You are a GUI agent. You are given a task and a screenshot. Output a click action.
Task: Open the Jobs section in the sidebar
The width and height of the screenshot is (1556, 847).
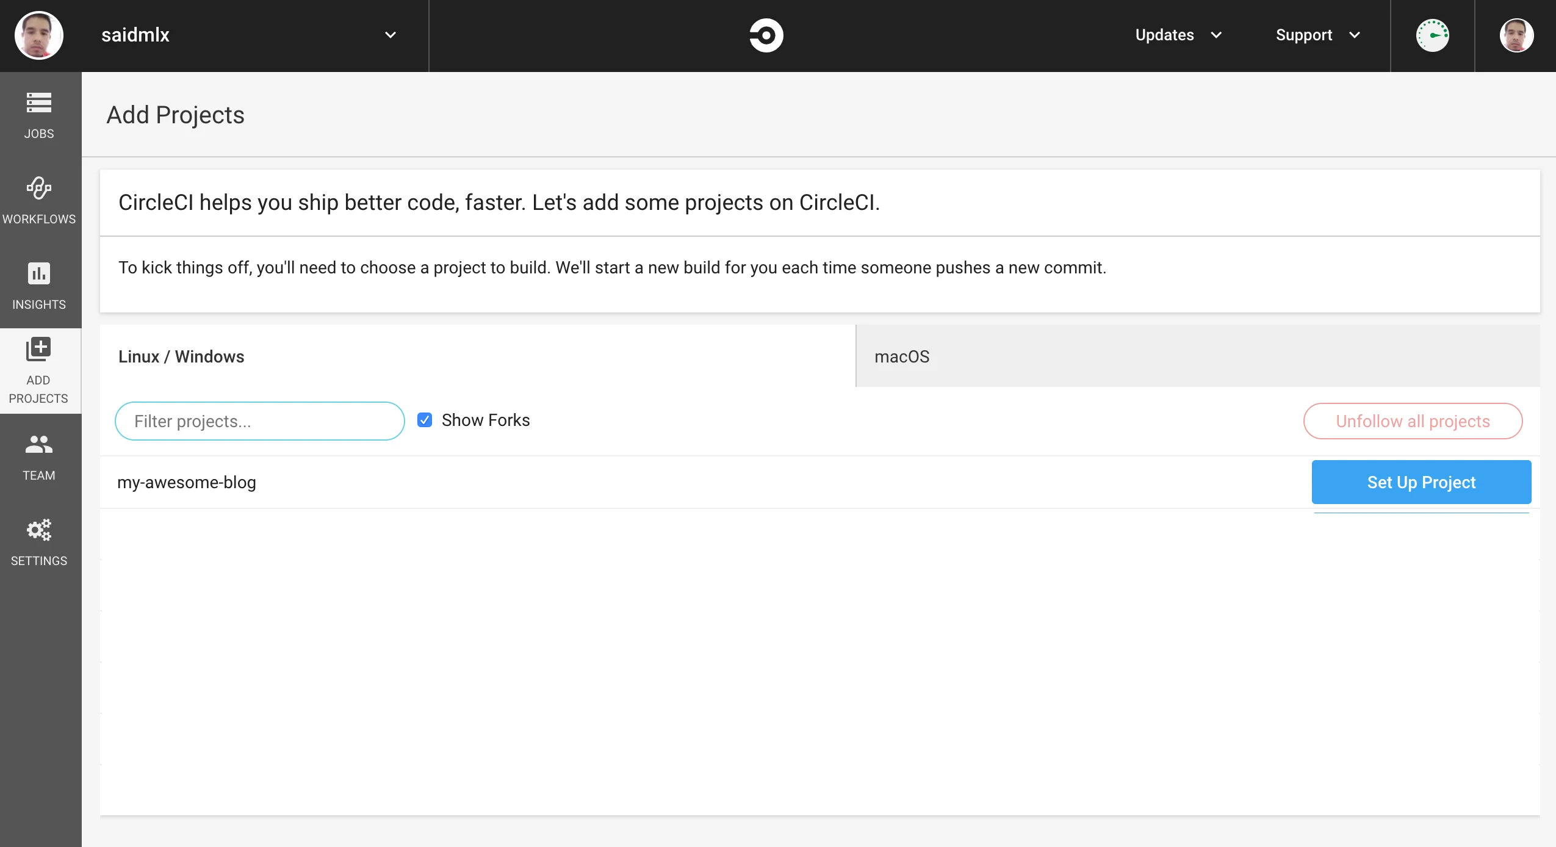[39, 115]
